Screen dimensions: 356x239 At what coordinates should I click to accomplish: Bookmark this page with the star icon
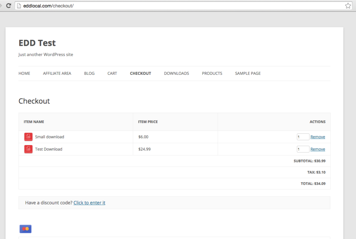[348, 6]
